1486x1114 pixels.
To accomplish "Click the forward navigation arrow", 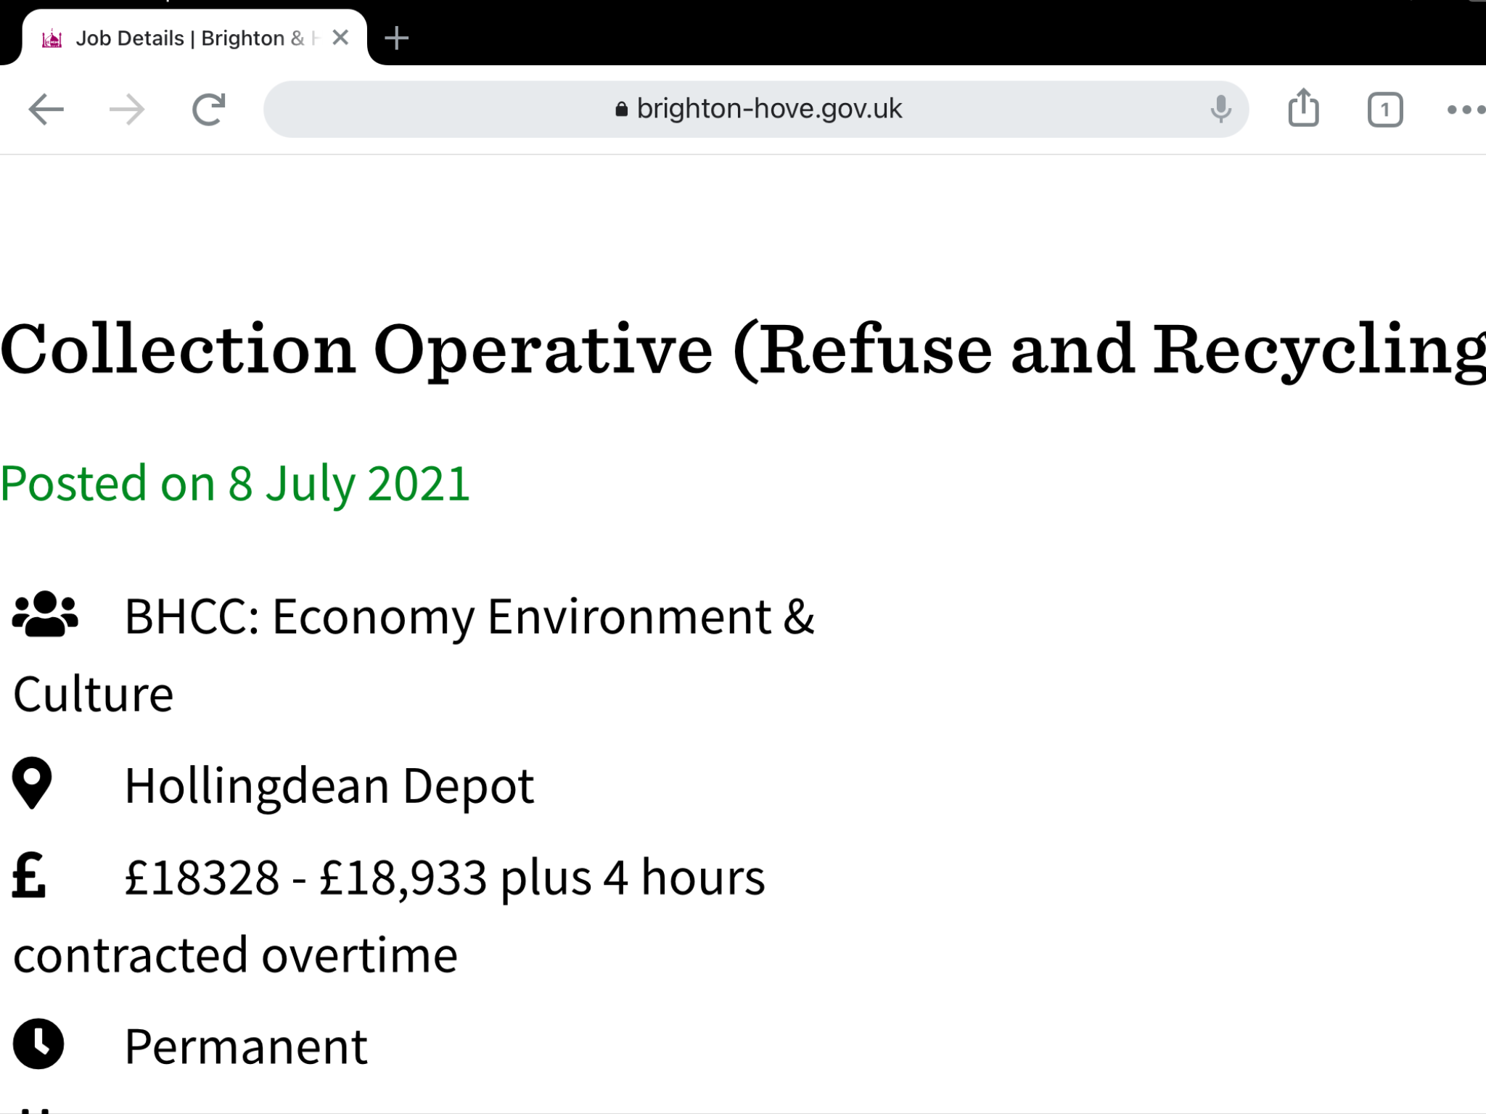I will (127, 110).
